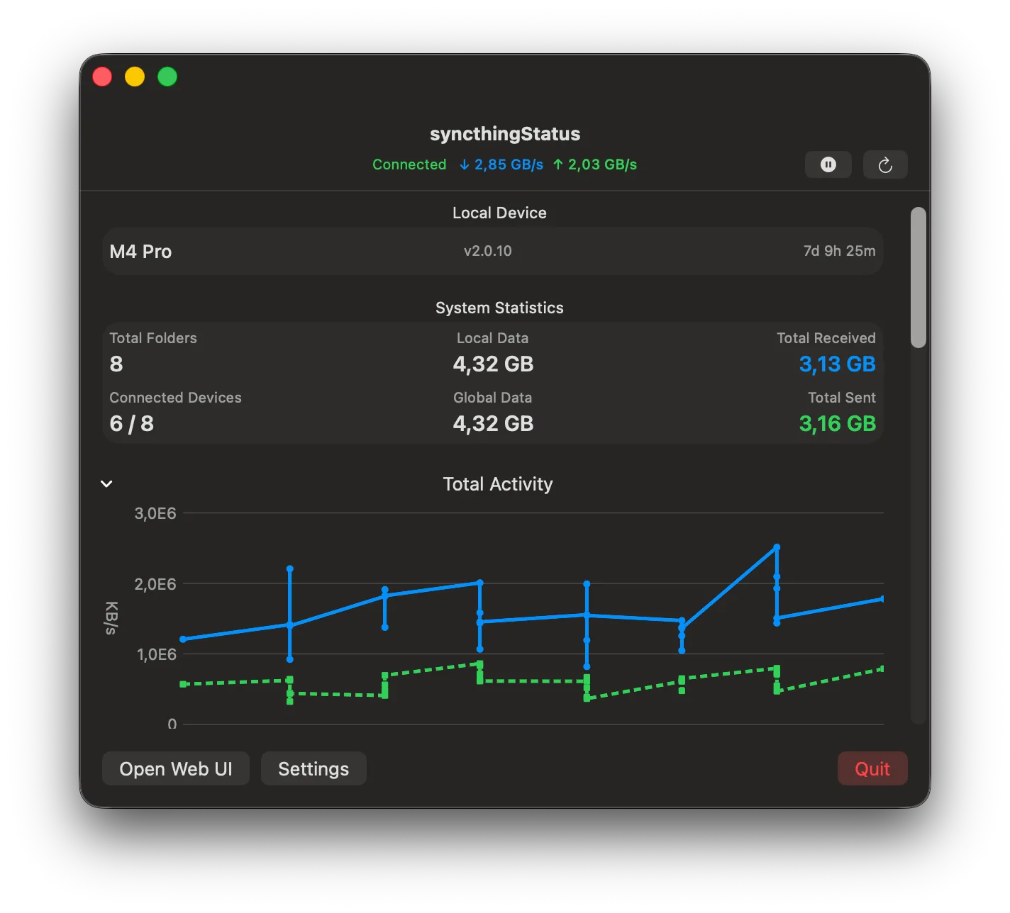
Task: Minimize the window with the yellow button
Action: point(135,77)
